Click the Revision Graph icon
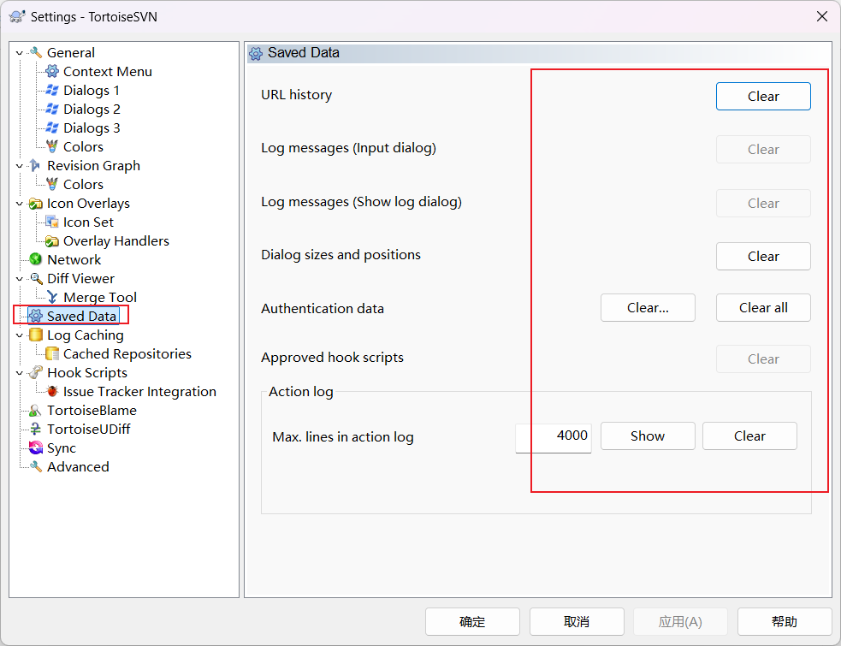Viewport: 841px width, 646px height. (35, 165)
